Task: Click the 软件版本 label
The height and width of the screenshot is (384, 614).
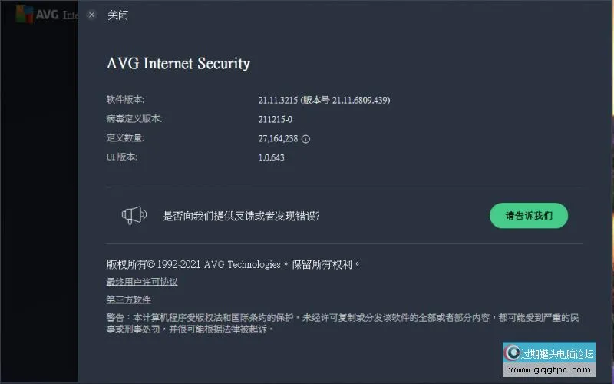Action: 125,100
